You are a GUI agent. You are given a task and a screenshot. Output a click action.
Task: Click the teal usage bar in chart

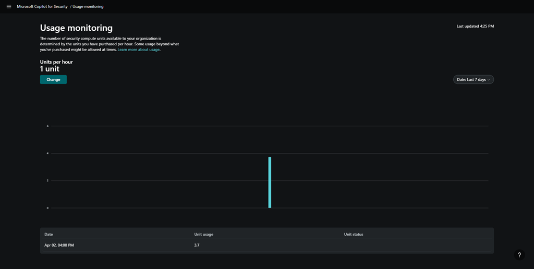tap(270, 182)
